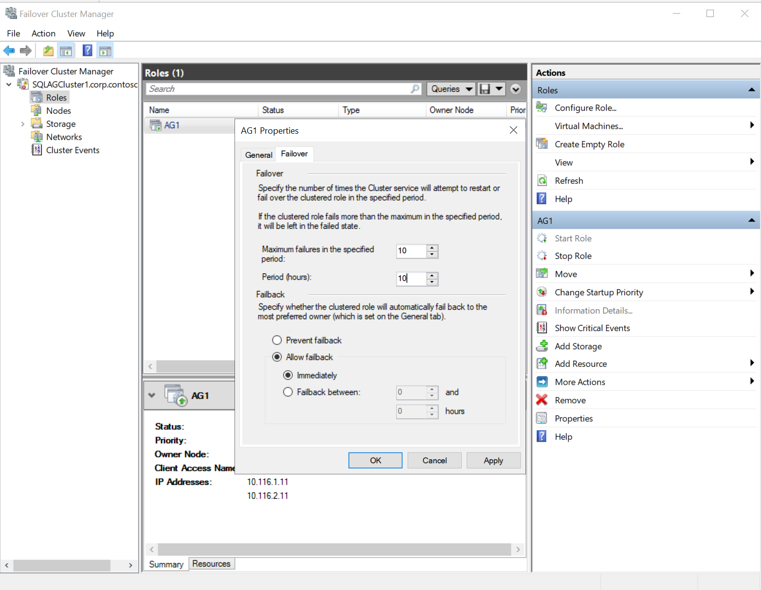Open the Action menu

point(43,34)
